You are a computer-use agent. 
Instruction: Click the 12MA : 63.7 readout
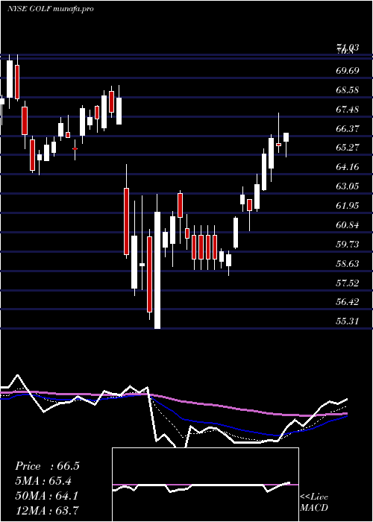pos(47,510)
